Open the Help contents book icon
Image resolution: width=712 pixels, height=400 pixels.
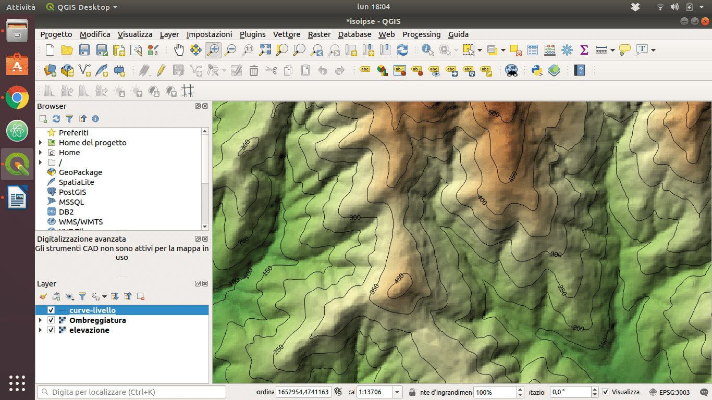pyautogui.click(x=579, y=70)
